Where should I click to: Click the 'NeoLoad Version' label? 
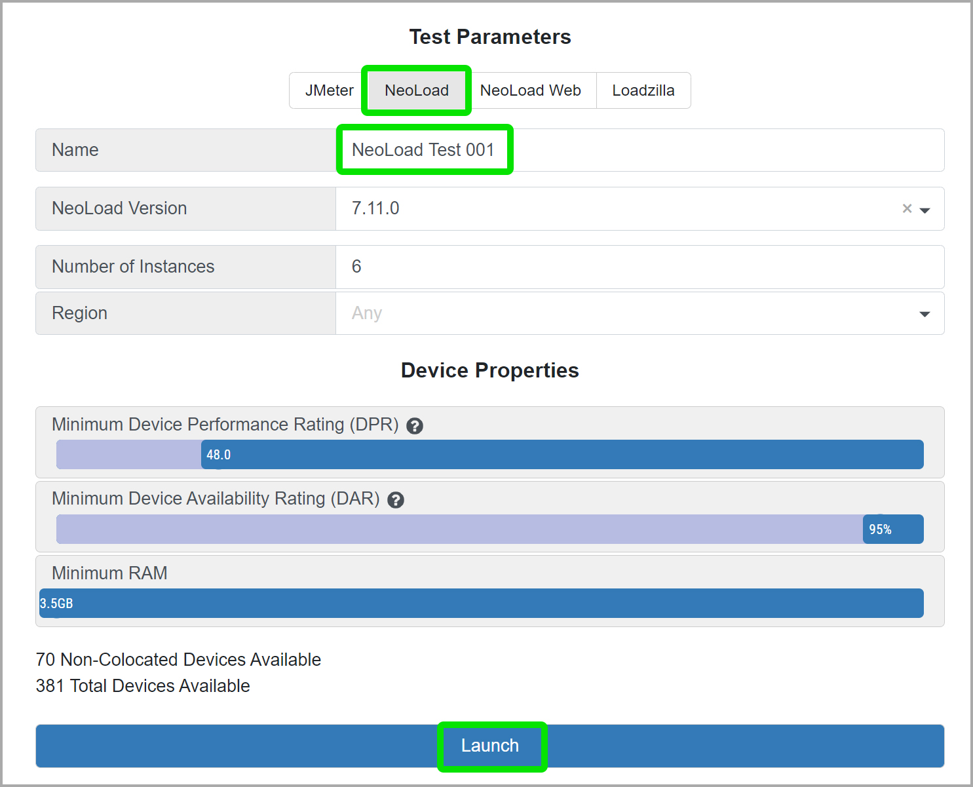coord(119,208)
